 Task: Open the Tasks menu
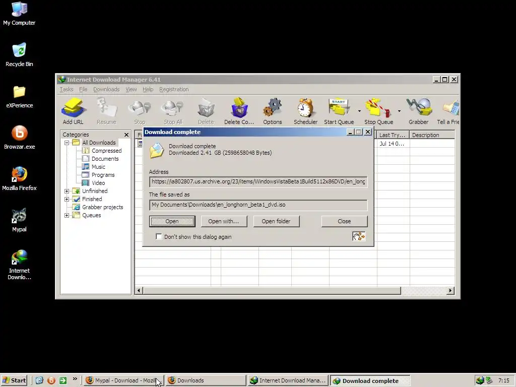(x=66, y=89)
